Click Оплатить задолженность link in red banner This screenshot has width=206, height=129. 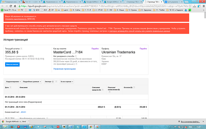(x=19, y=19)
